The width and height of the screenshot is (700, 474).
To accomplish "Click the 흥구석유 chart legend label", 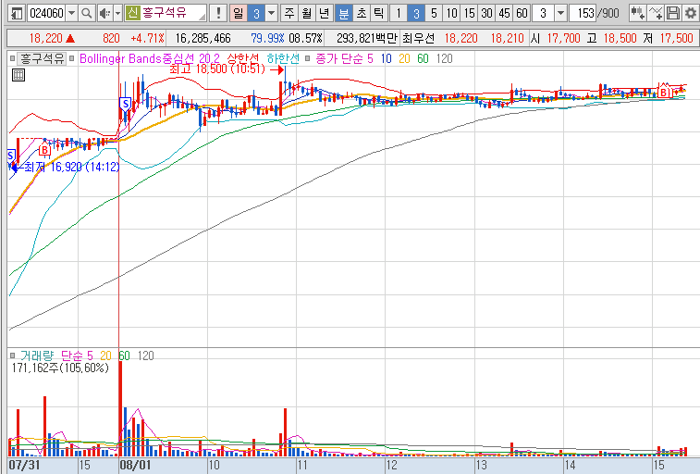I will point(42,58).
